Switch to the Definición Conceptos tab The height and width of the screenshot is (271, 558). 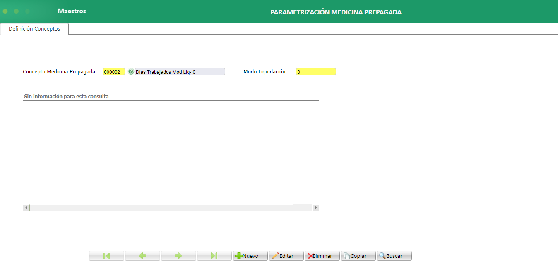point(34,28)
